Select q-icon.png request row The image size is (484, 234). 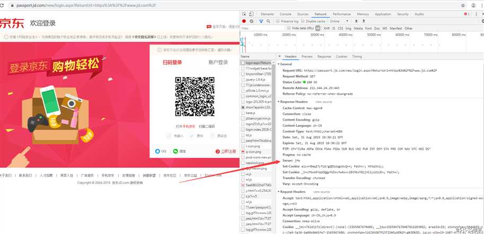256,152
